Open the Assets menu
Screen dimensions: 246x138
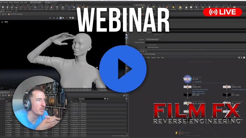(x=11, y=3)
